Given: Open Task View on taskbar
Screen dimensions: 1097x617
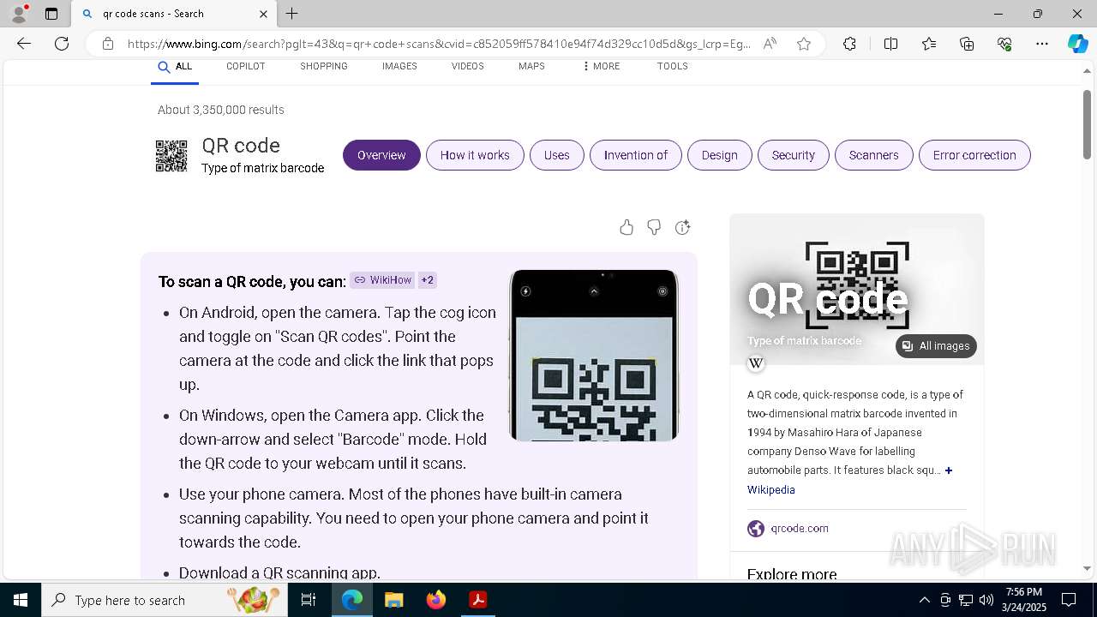Looking at the screenshot, I should pos(309,600).
